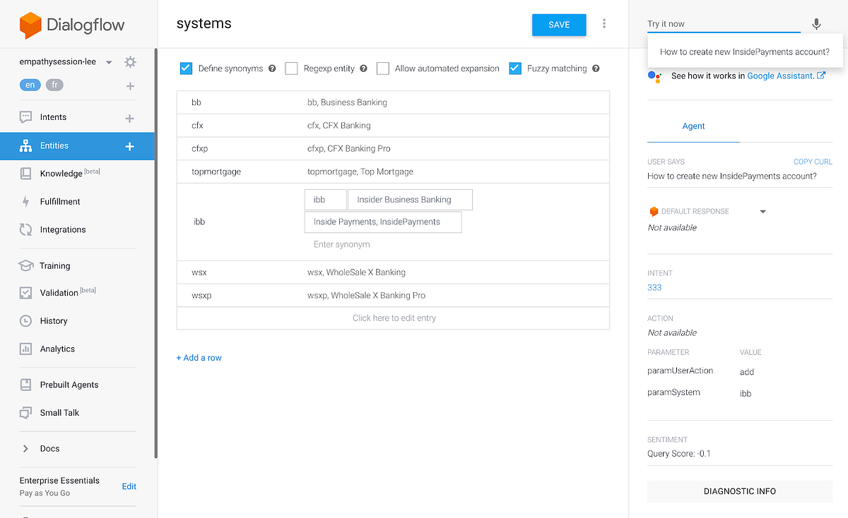This screenshot has height=518, width=848.
Task: Expand the Default Response dropdown
Action: (762, 212)
